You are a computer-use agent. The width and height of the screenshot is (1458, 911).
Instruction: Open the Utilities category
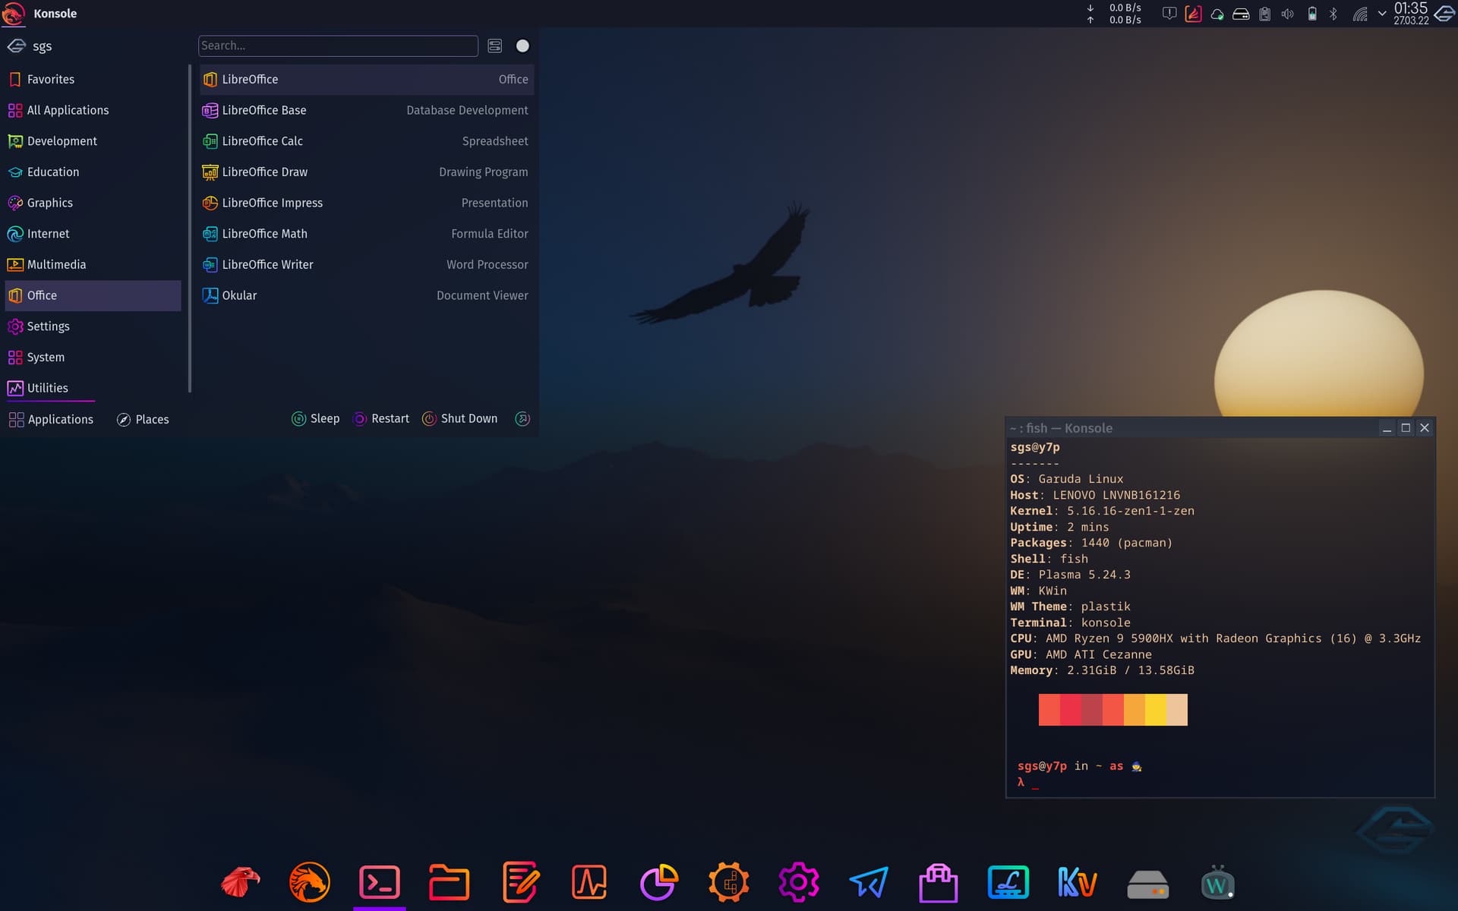pyautogui.click(x=93, y=388)
